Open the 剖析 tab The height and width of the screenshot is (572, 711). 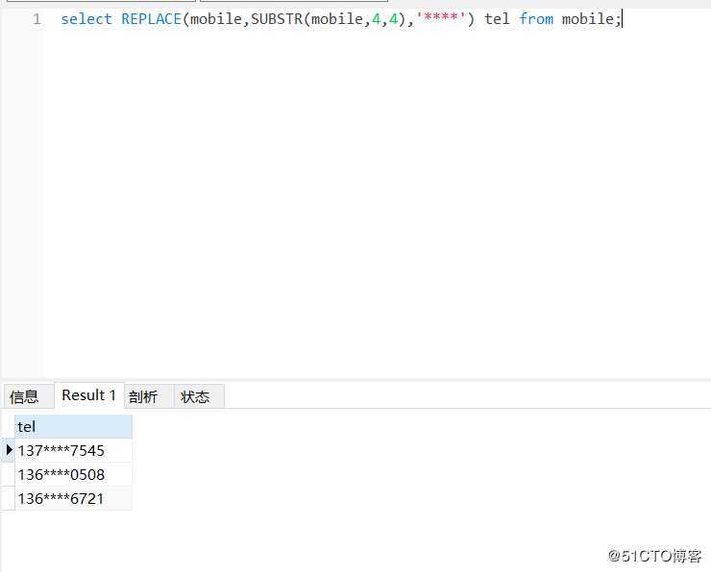pos(148,396)
